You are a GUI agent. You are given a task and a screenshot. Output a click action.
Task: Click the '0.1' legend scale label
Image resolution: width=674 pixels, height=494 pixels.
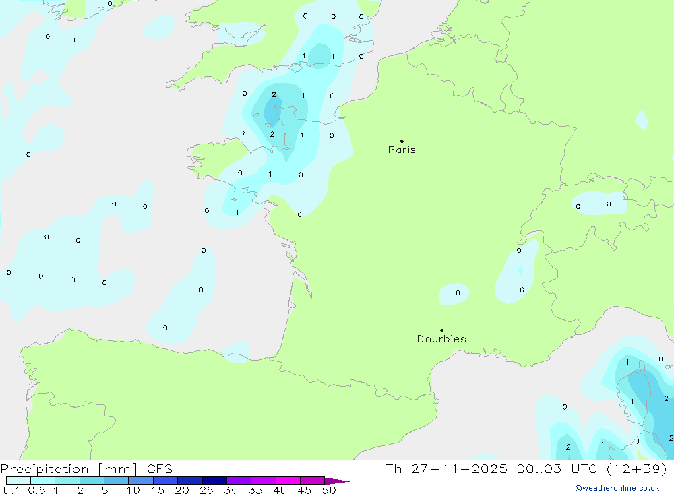(x=11, y=490)
